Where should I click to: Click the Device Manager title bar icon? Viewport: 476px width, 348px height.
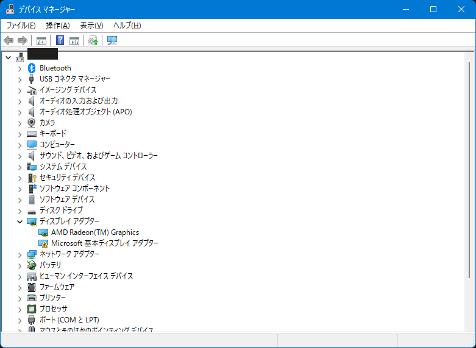[x=10, y=9]
